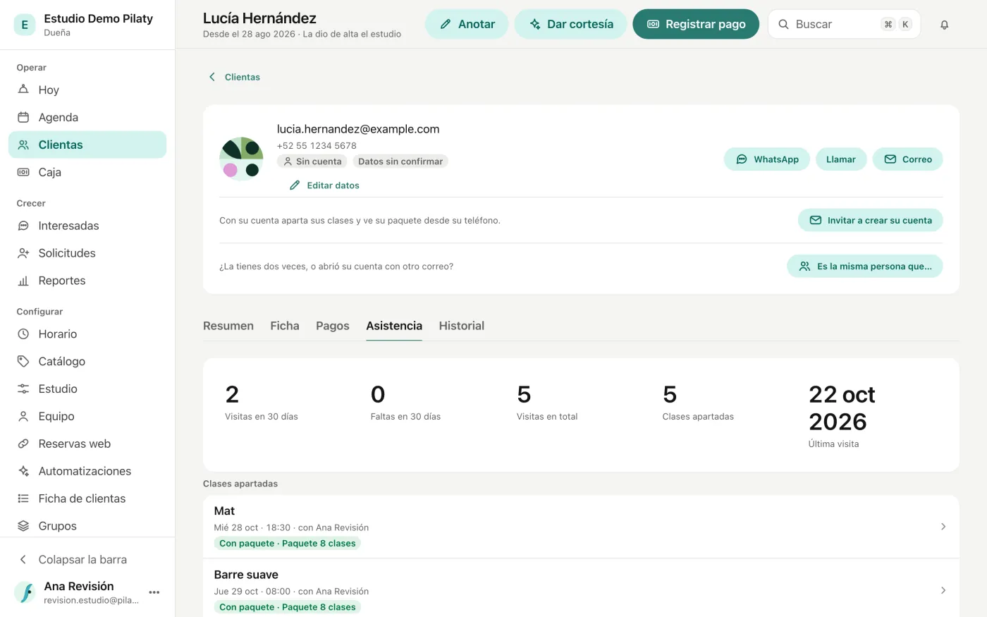Click the notification bell icon
The height and width of the screenshot is (617, 987).
[944, 25]
